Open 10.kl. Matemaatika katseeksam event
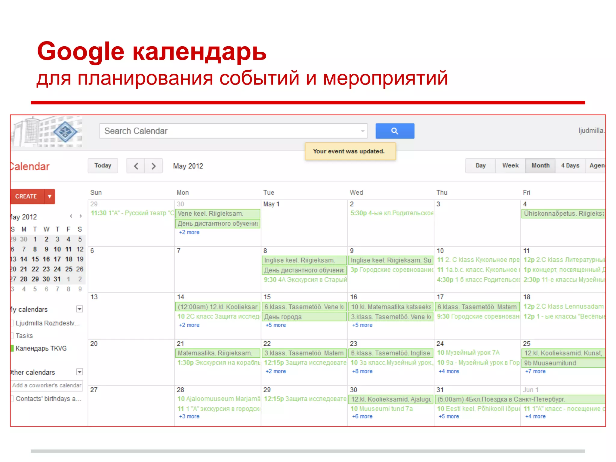Image resolution: width=616 pixels, height=462 pixels. coord(391,307)
